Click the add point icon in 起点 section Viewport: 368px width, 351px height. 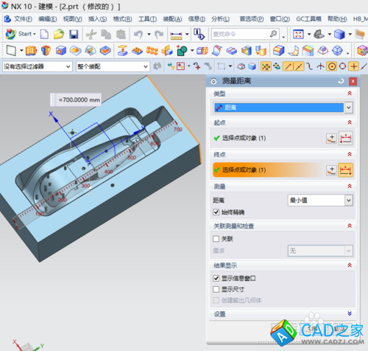(331, 139)
